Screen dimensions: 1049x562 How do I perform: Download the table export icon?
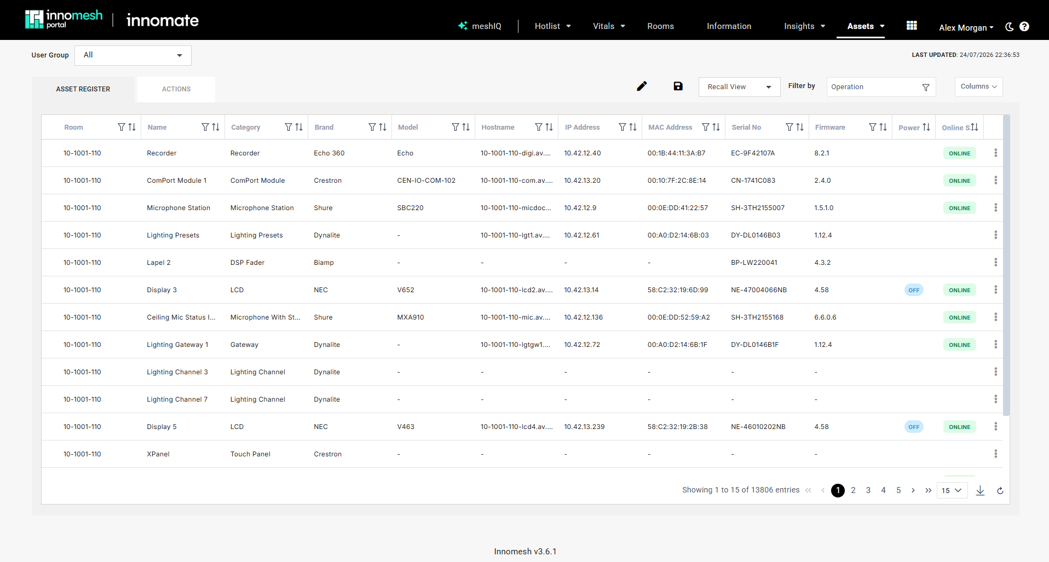click(x=980, y=490)
